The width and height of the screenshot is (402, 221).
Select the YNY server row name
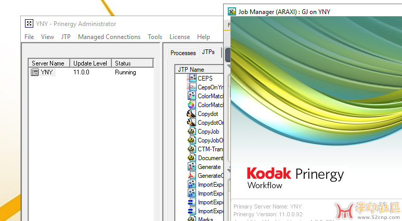tap(47, 72)
